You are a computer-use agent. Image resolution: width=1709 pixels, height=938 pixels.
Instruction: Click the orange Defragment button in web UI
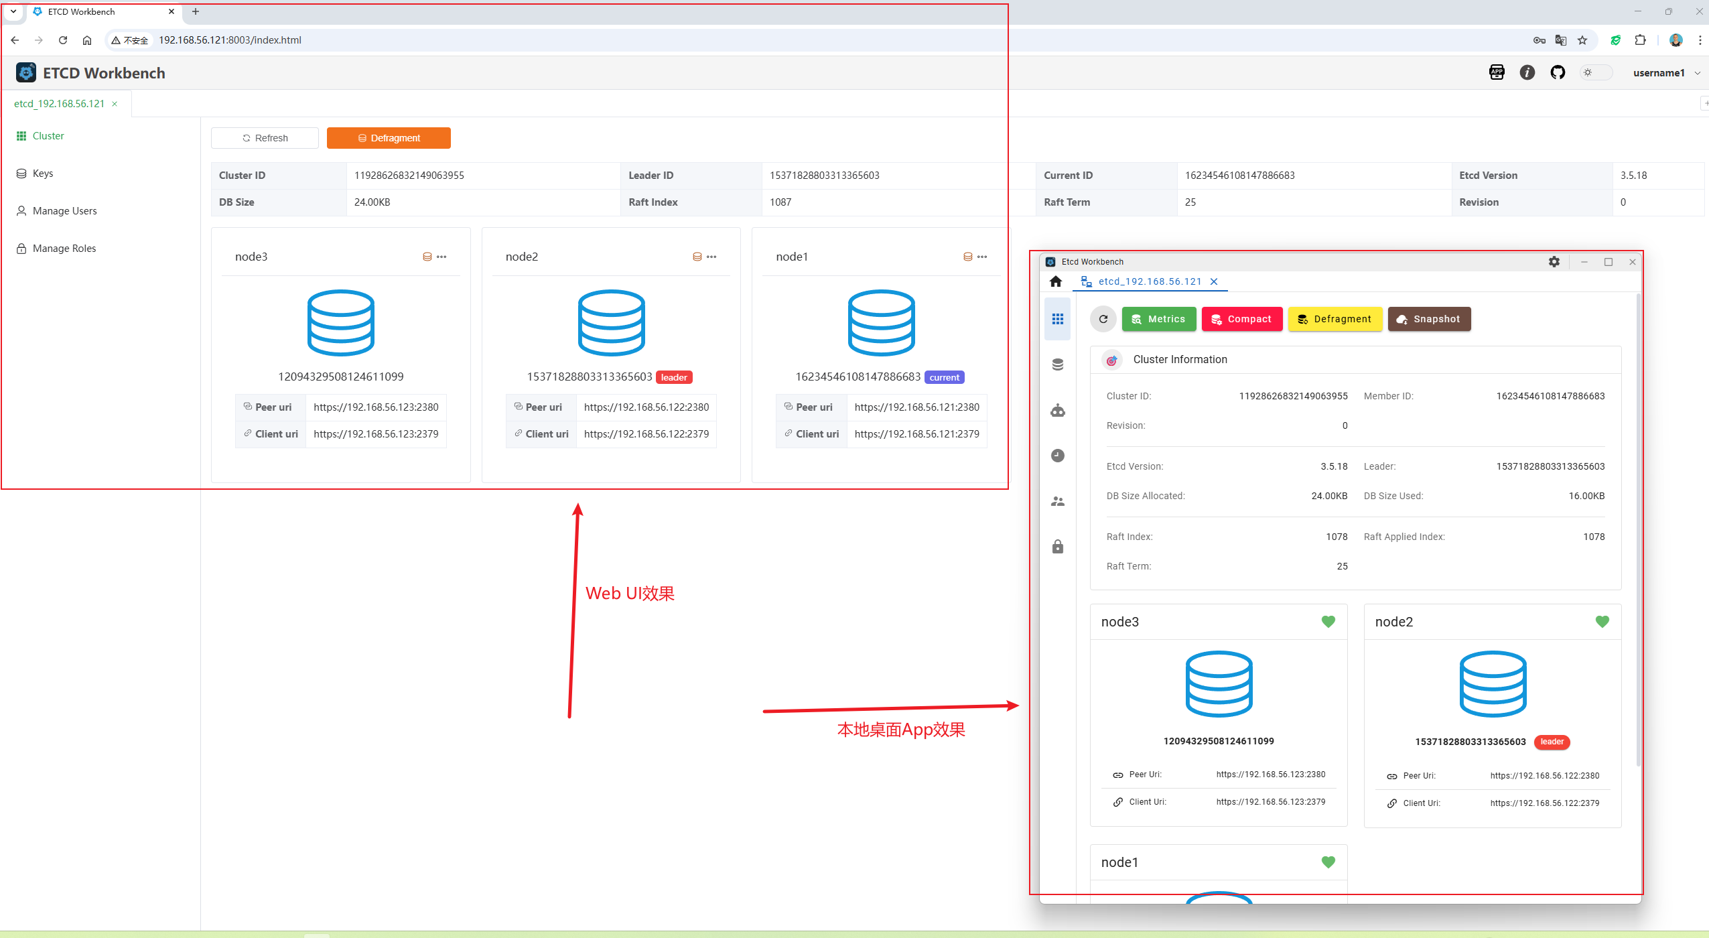[x=389, y=138]
